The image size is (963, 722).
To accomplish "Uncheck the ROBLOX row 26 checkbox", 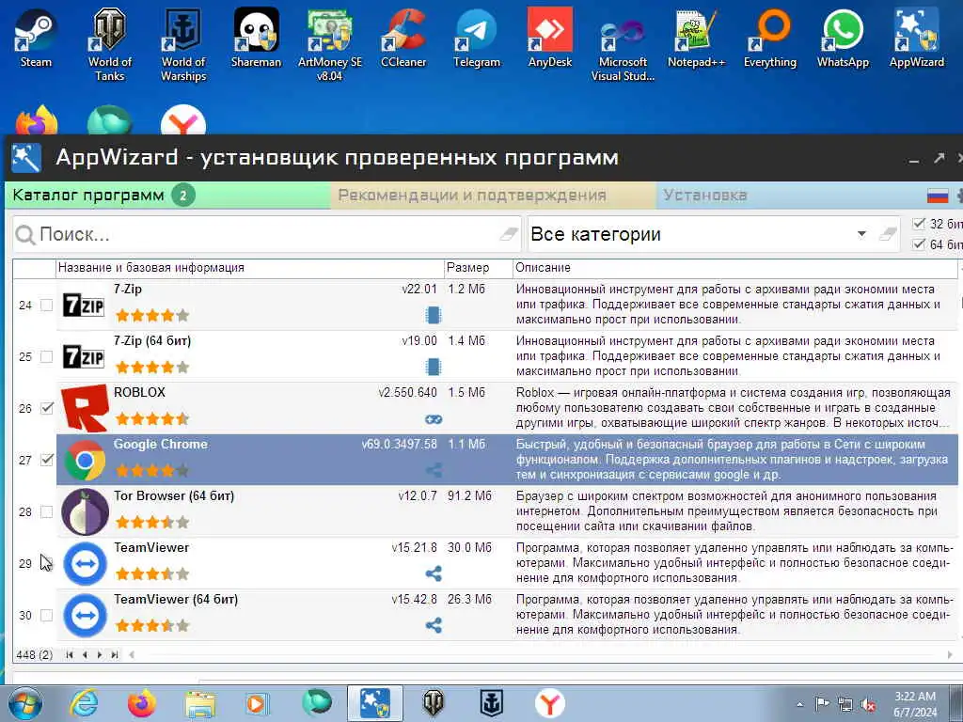I will coord(47,408).
